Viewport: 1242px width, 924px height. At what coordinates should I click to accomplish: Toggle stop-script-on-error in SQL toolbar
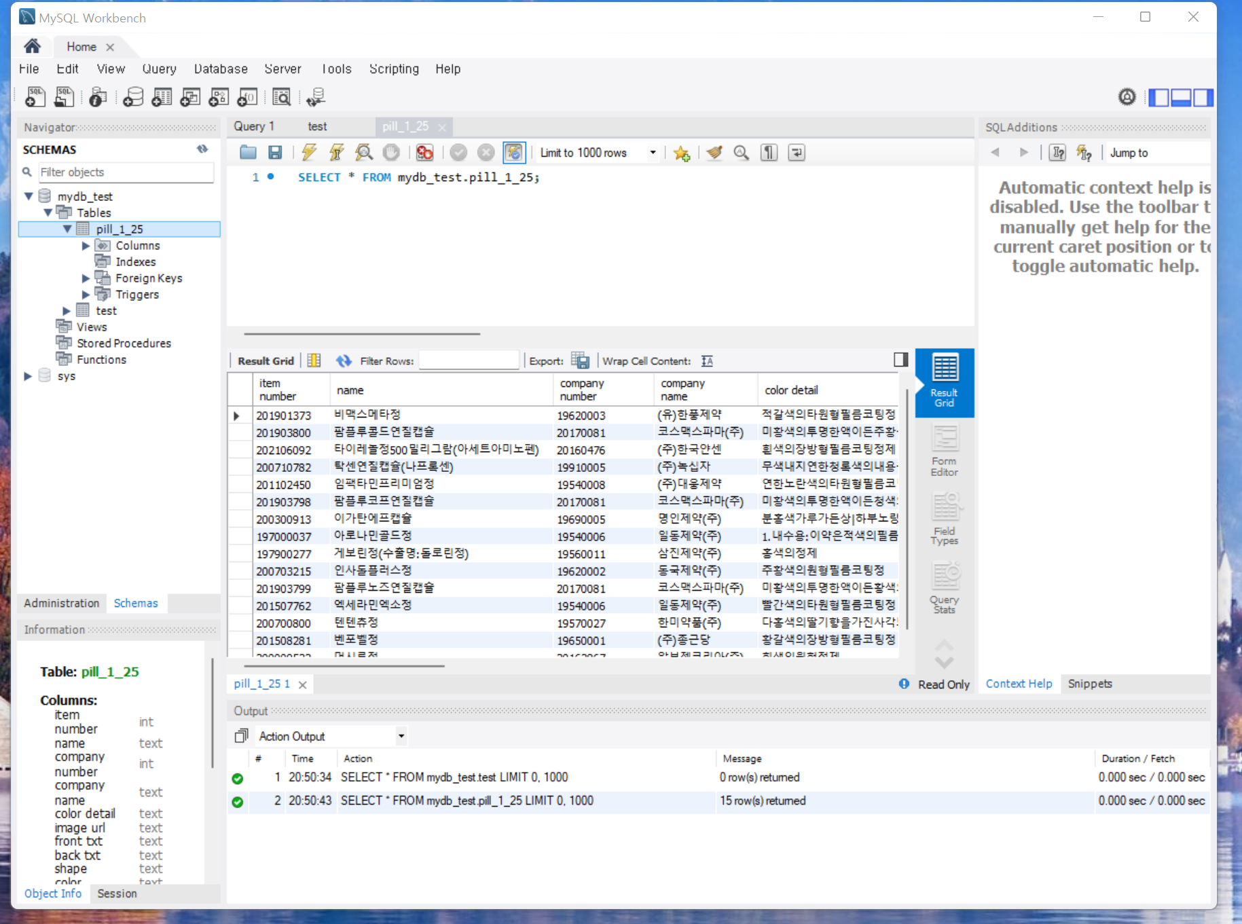[424, 152]
